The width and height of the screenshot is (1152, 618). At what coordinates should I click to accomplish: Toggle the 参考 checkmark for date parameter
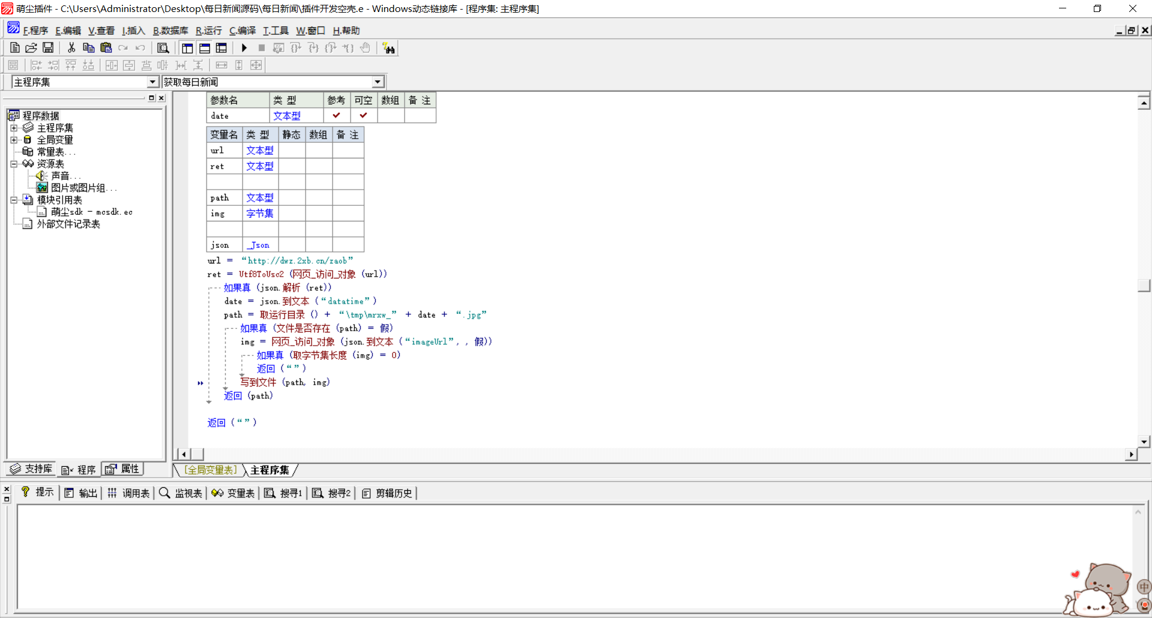[336, 115]
